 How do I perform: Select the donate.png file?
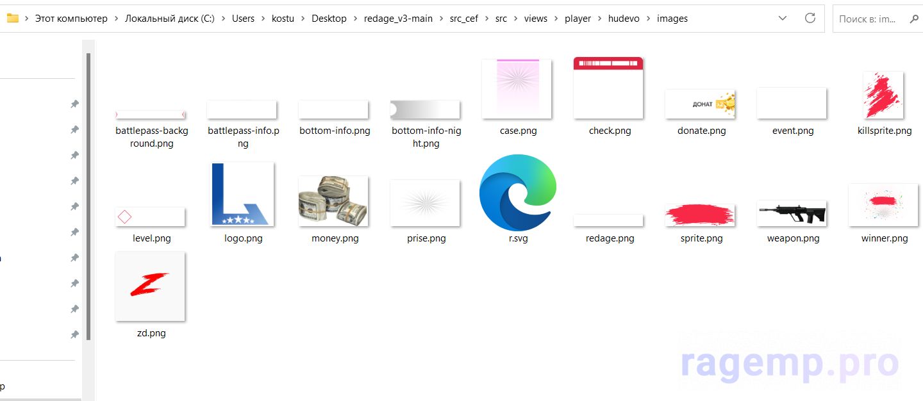click(701, 104)
